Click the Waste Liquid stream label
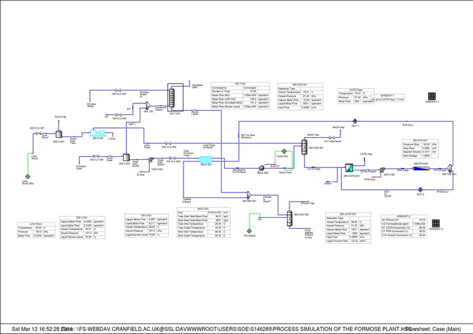The width and height of the screenshot is (473, 334). click(x=195, y=113)
